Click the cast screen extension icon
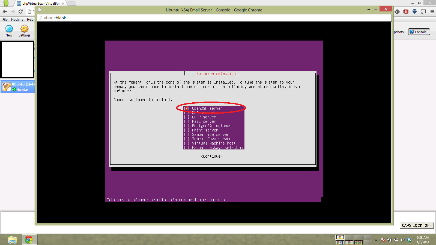The height and width of the screenshot is (245, 436). click(x=423, y=11)
